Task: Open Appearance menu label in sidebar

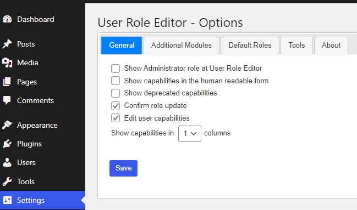Action: [37, 126]
